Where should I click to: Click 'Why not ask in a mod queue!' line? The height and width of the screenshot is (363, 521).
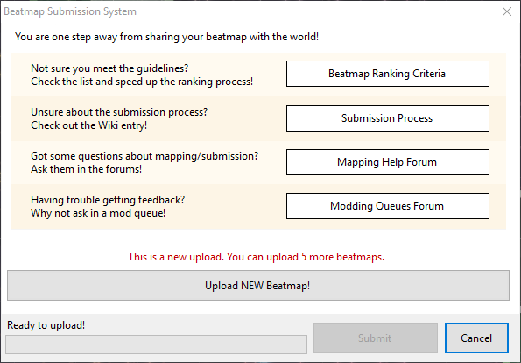[98, 213]
